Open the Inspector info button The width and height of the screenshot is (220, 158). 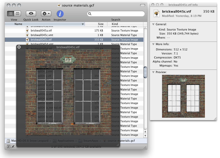(60, 14)
